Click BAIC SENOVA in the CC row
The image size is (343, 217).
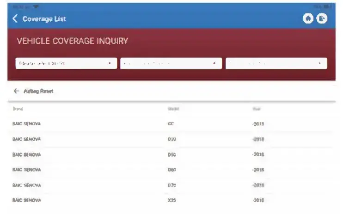click(26, 123)
